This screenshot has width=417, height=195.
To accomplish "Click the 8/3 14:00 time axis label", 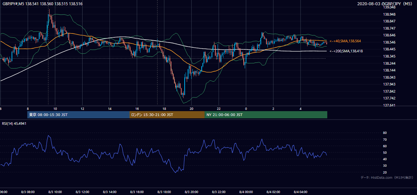I will [x=110, y=192].
